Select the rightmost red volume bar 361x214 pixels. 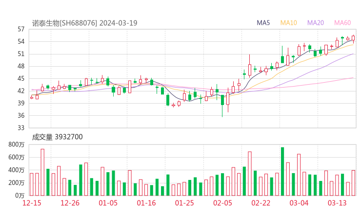click(x=353, y=183)
